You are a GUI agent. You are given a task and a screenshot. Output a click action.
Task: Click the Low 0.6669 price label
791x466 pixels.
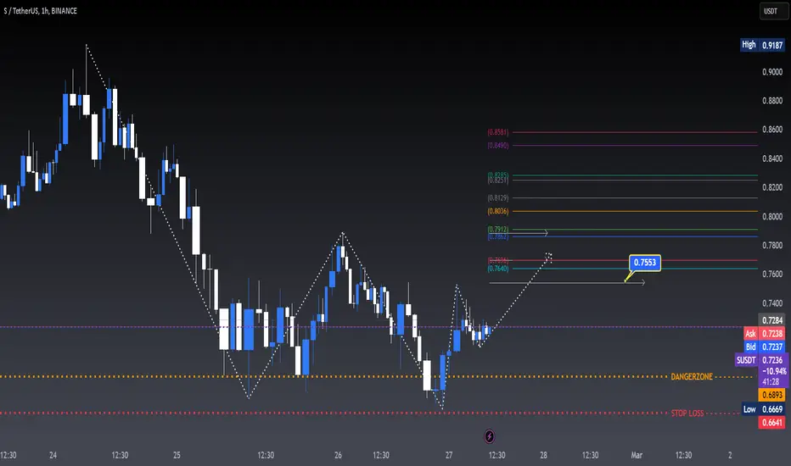[x=763, y=409]
